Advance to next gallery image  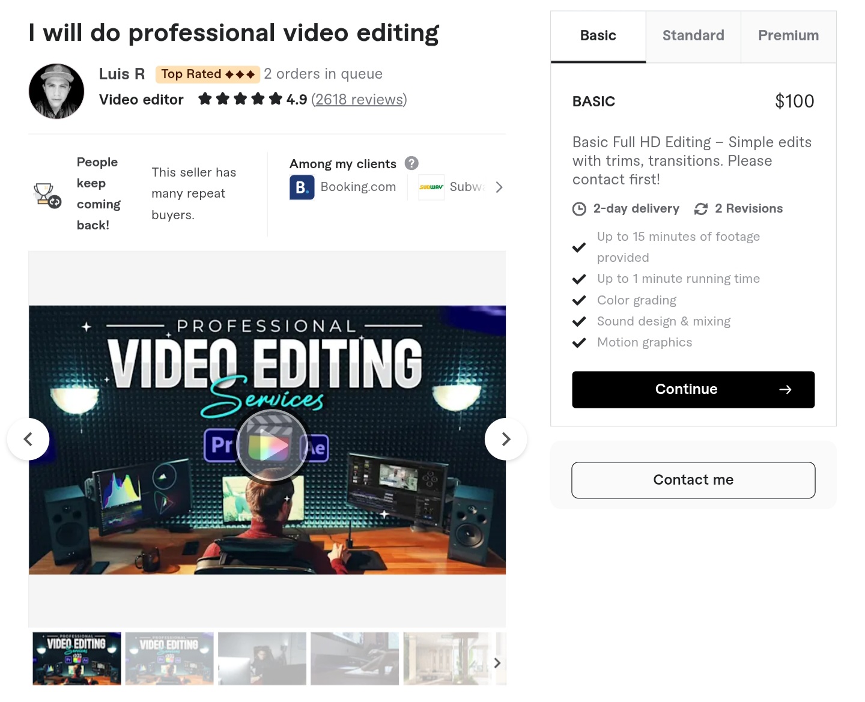click(x=506, y=439)
